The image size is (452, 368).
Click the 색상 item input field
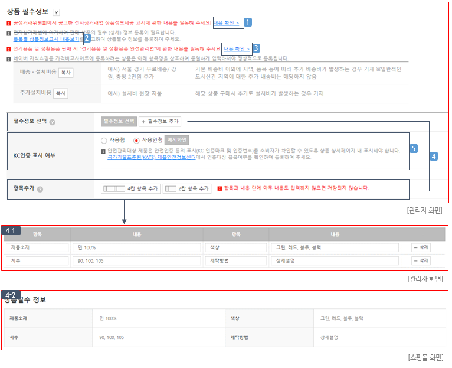pyautogui.click(x=236, y=247)
